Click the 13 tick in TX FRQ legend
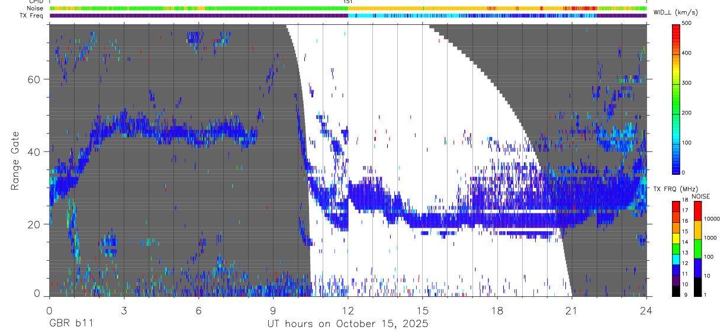Screen dimensions: 727x336 685,252
